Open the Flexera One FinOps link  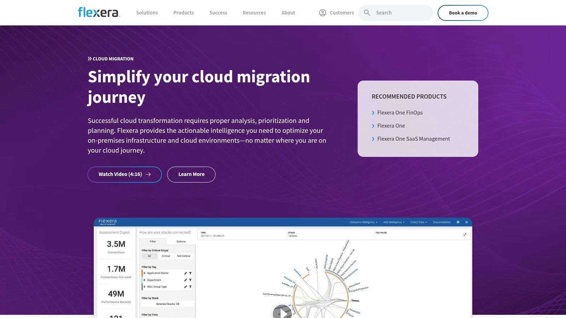point(400,113)
